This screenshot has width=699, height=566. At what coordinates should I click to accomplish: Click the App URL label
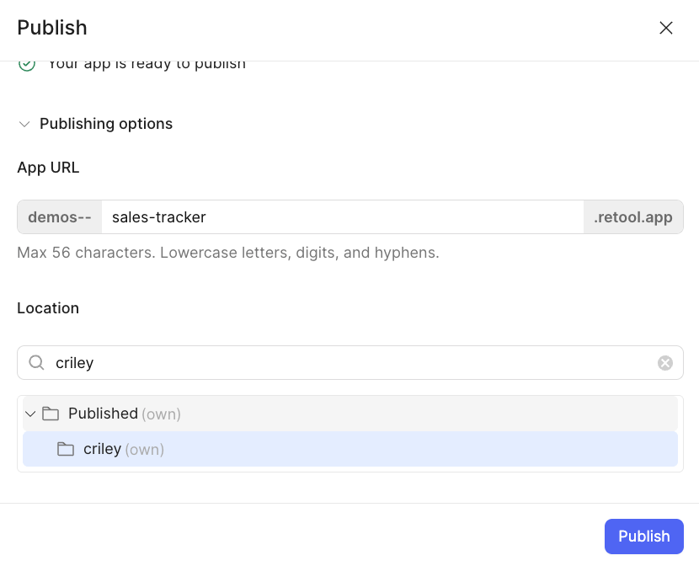coord(48,168)
